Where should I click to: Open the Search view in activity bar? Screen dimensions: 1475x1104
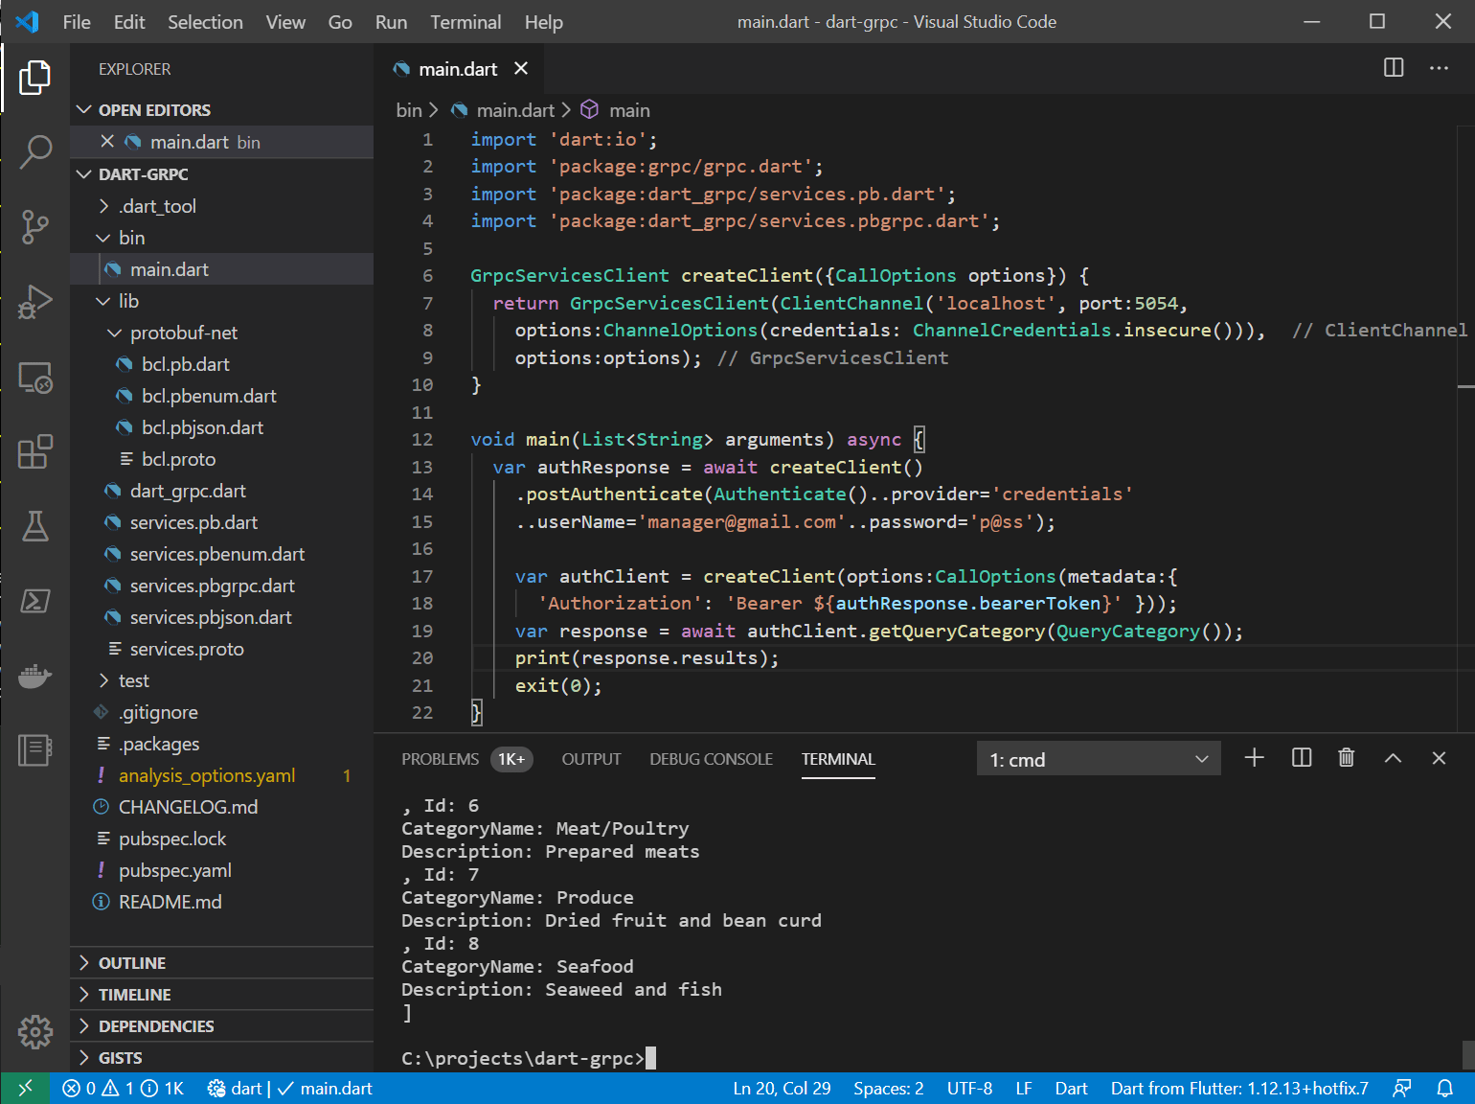(x=34, y=151)
